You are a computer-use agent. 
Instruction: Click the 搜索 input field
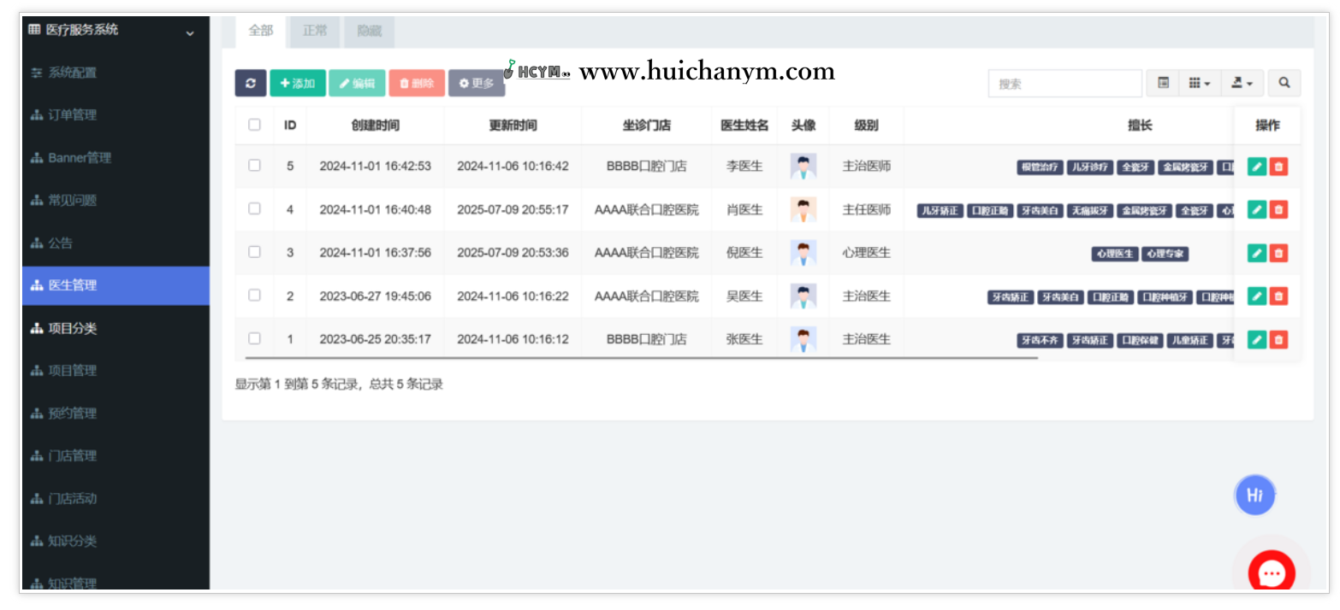tap(1064, 84)
